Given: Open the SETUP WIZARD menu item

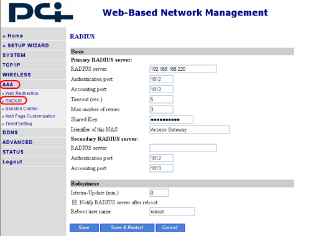Looking at the screenshot, I should 28,45.
